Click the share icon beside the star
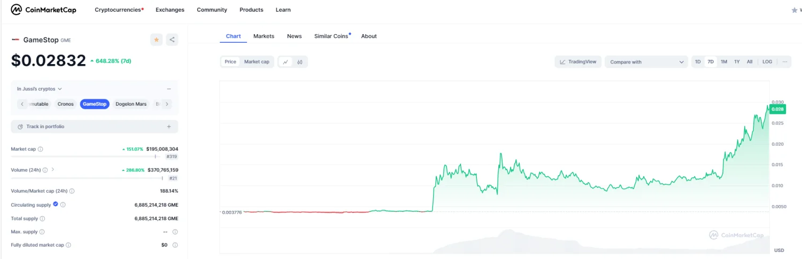Screen dimensions: 802x259 (x=172, y=40)
